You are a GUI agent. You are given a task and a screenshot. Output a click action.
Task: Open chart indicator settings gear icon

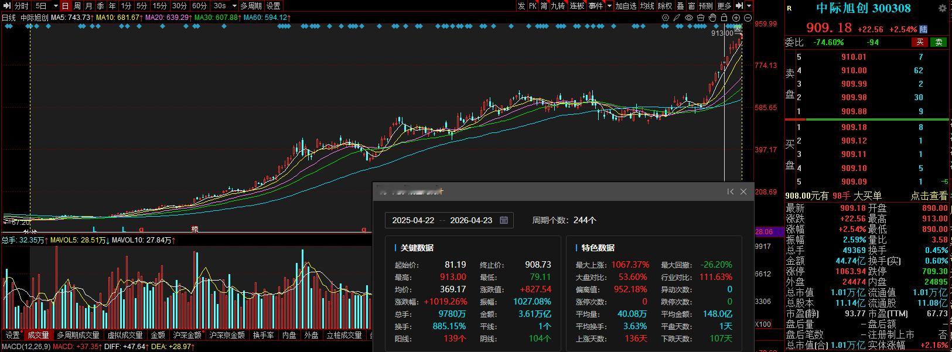point(666,18)
